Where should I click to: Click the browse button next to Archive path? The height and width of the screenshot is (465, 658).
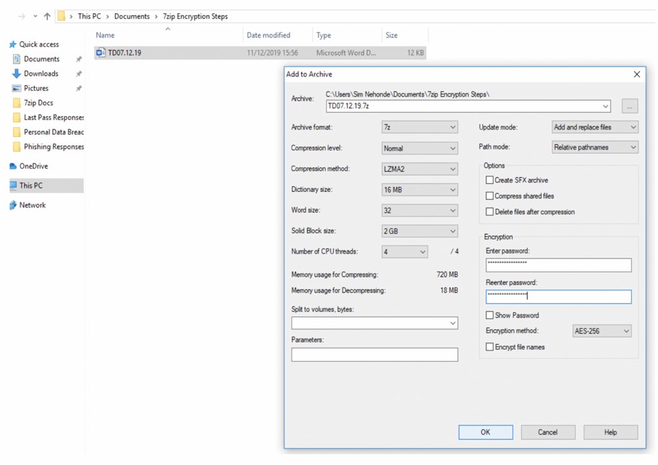(x=630, y=106)
